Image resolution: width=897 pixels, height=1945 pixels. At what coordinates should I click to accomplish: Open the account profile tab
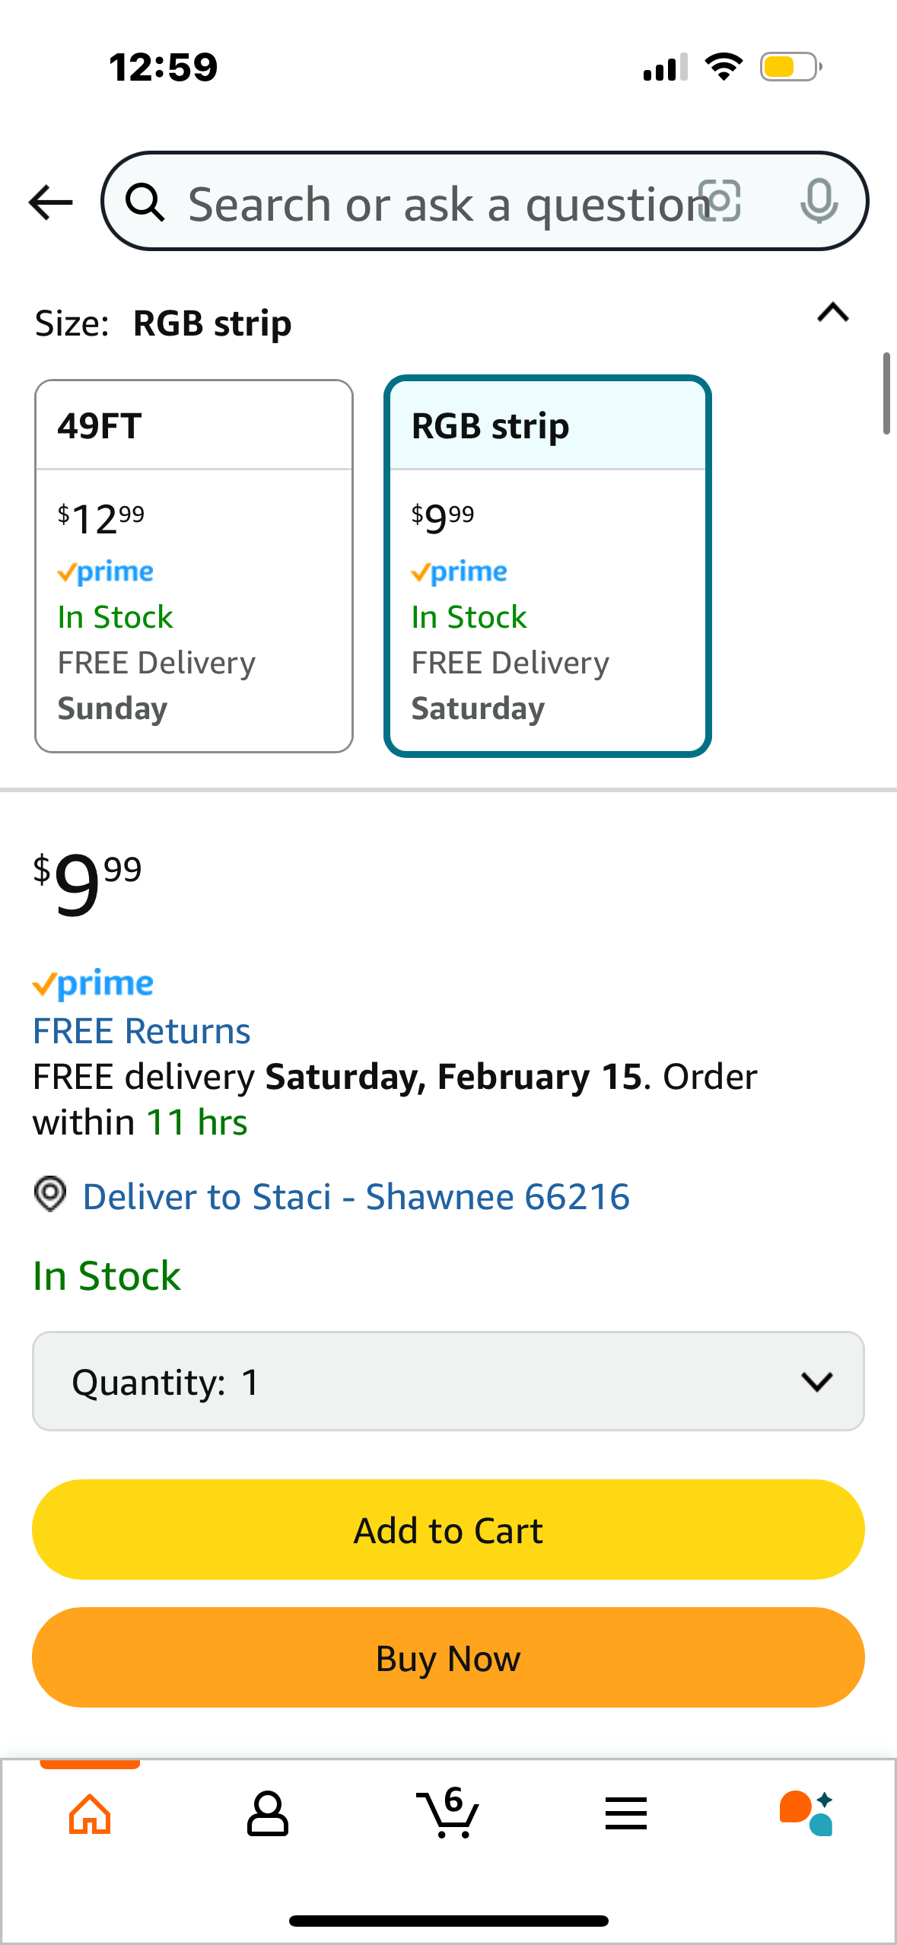click(x=268, y=1814)
